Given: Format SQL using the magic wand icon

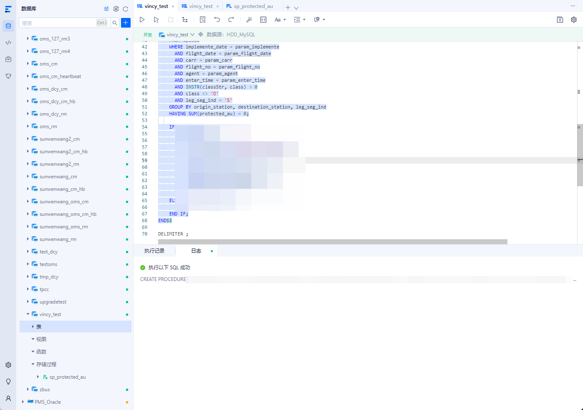Looking at the screenshot, I should click(x=249, y=20).
